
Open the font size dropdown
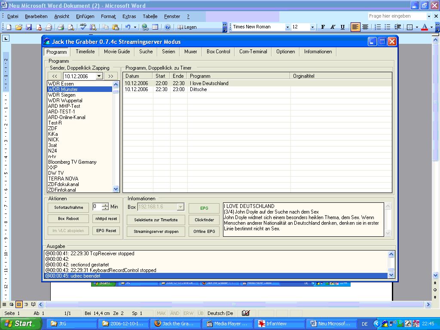tap(312, 27)
